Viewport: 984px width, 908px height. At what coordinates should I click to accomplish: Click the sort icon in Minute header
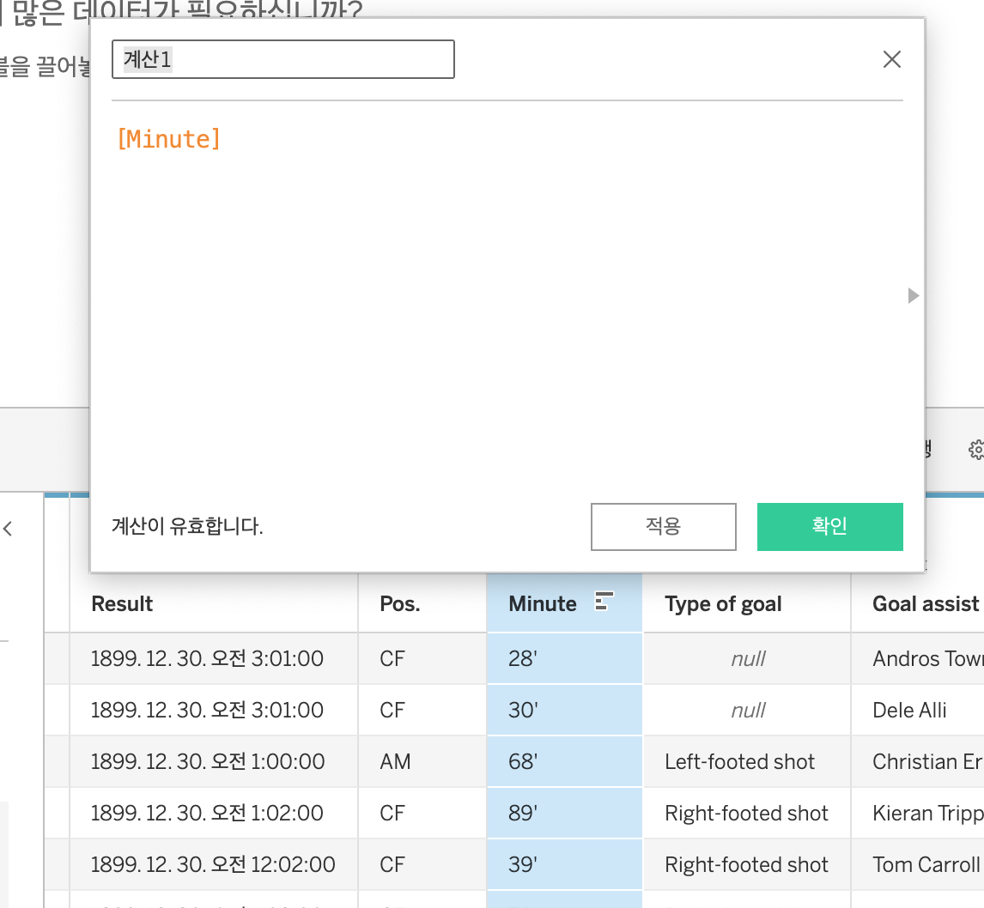point(604,602)
